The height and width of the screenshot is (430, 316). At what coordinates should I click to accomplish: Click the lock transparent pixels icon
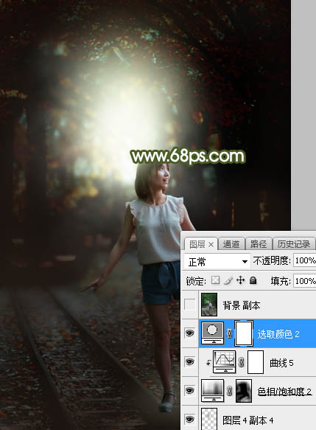click(216, 280)
